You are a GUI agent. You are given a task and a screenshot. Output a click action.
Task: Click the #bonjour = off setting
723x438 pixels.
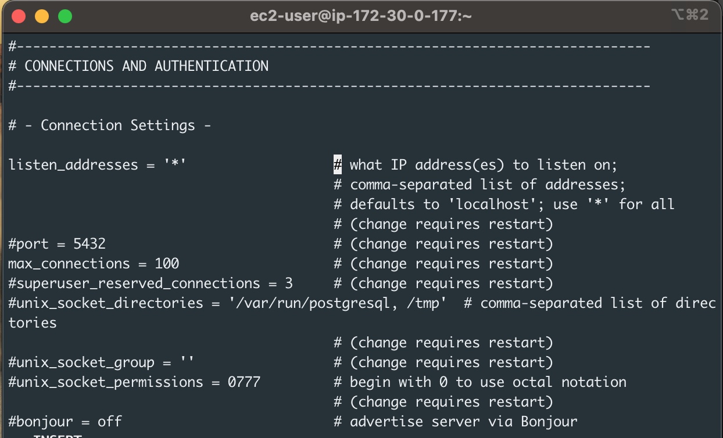(x=65, y=422)
